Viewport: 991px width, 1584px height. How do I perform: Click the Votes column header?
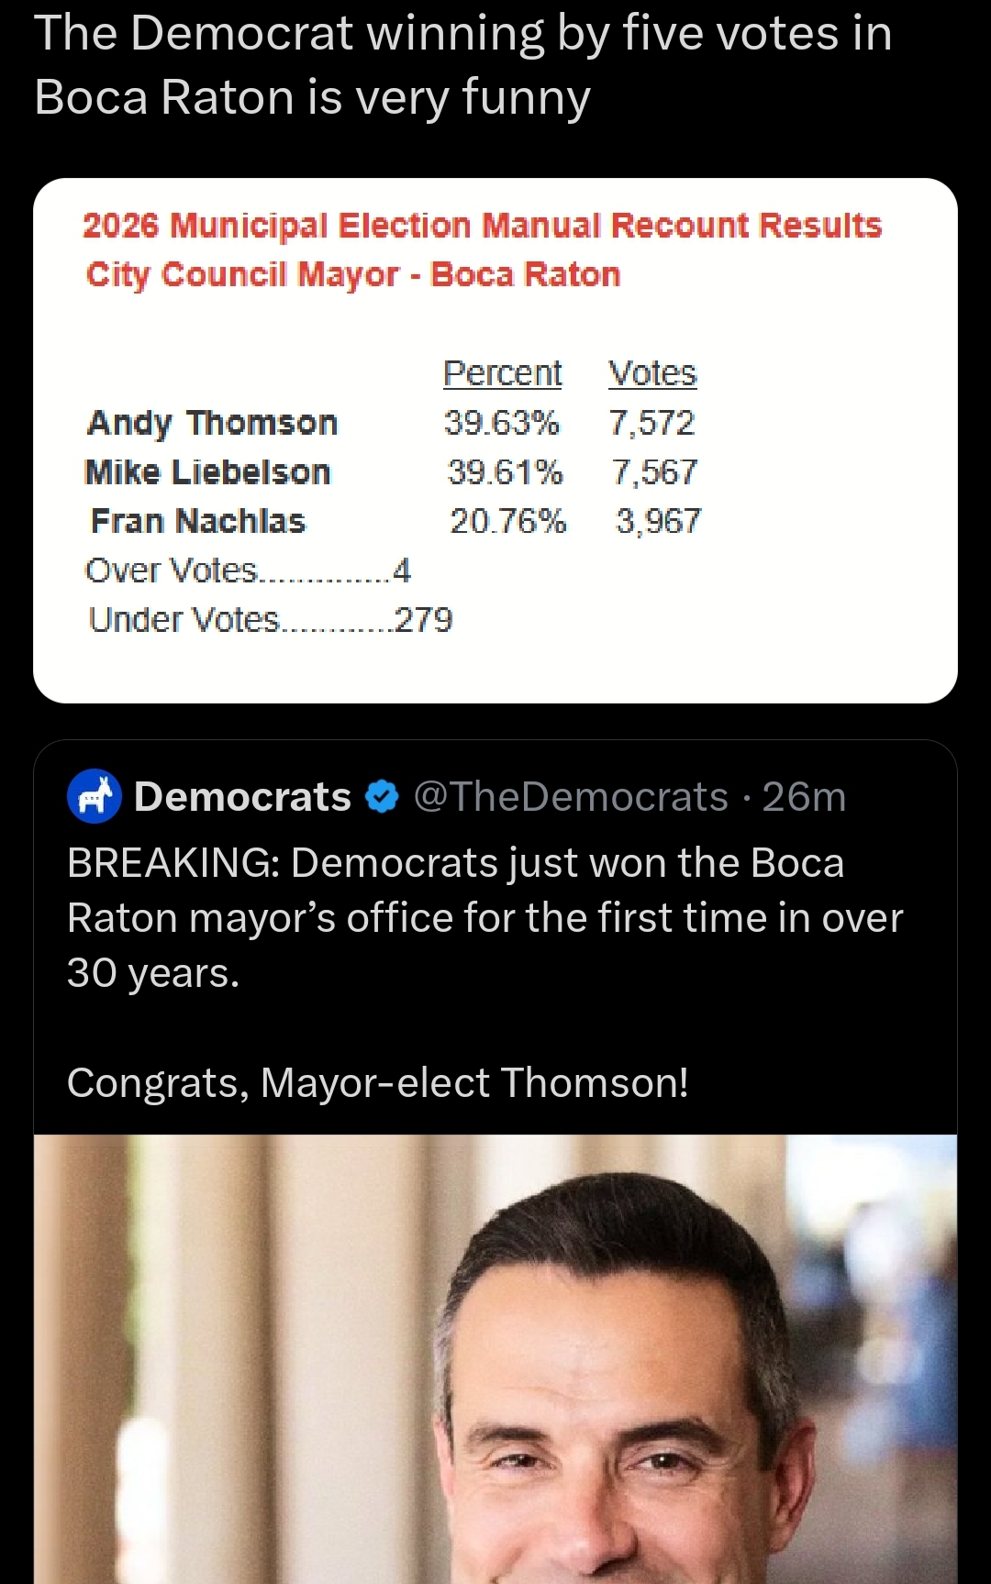[x=652, y=373]
